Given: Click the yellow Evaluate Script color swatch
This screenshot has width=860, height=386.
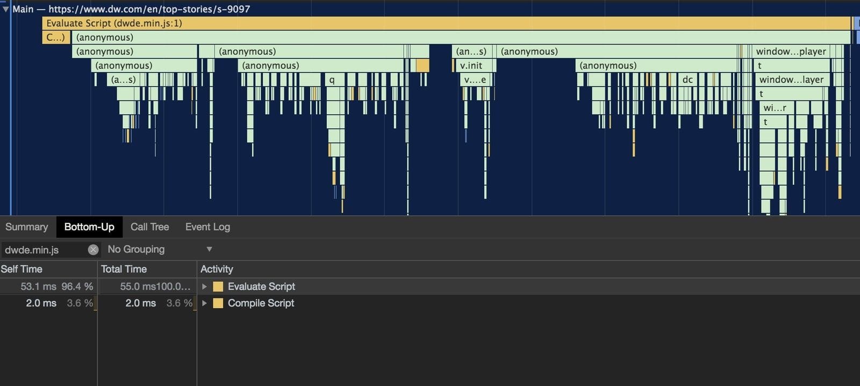Looking at the screenshot, I should click(x=218, y=287).
